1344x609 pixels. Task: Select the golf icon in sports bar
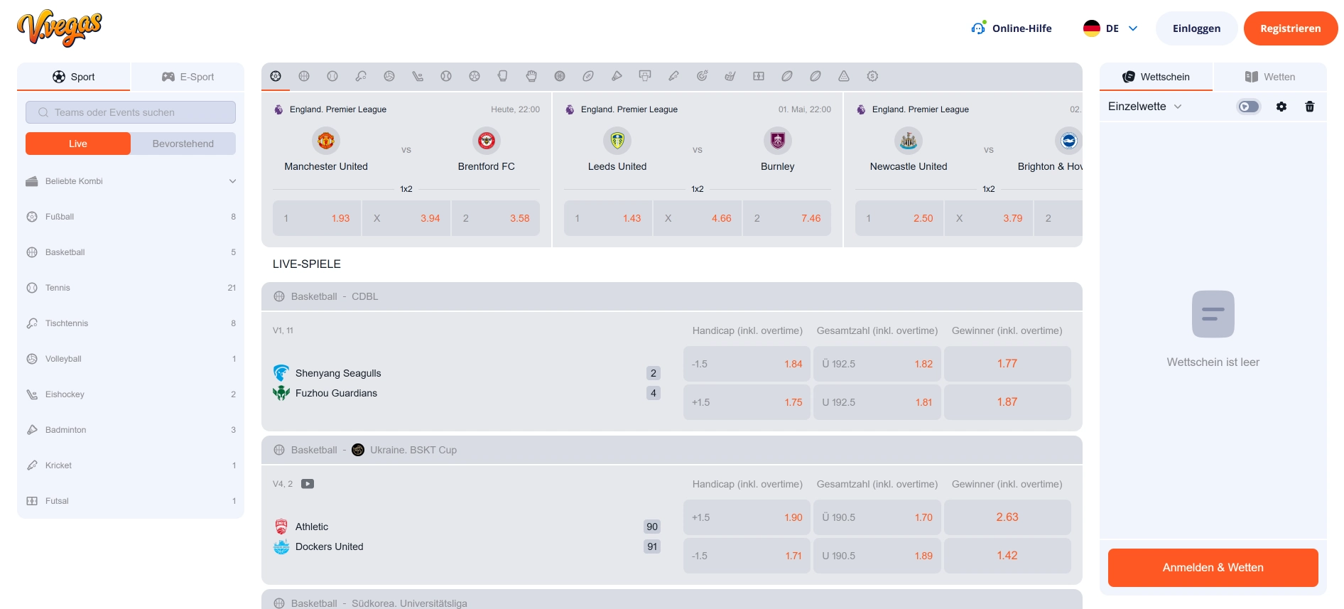pos(730,76)
